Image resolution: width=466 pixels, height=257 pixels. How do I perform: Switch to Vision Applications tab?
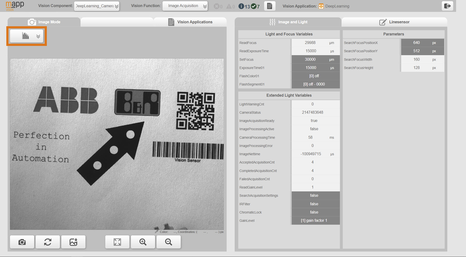click(190, 22)
